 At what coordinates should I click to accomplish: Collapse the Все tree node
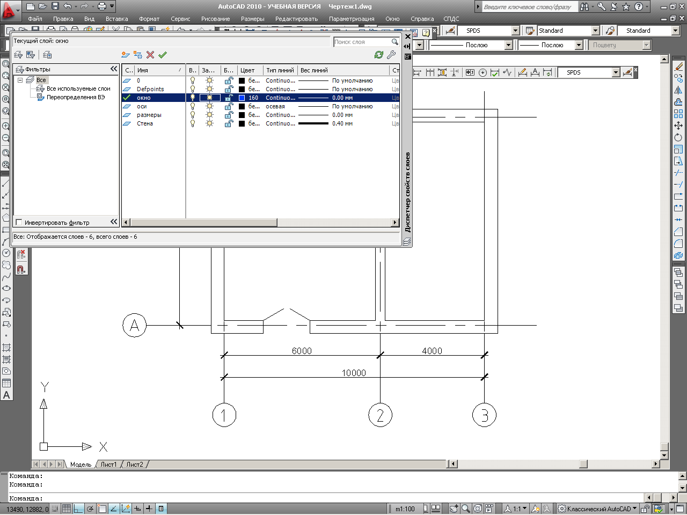coord(20,80)
